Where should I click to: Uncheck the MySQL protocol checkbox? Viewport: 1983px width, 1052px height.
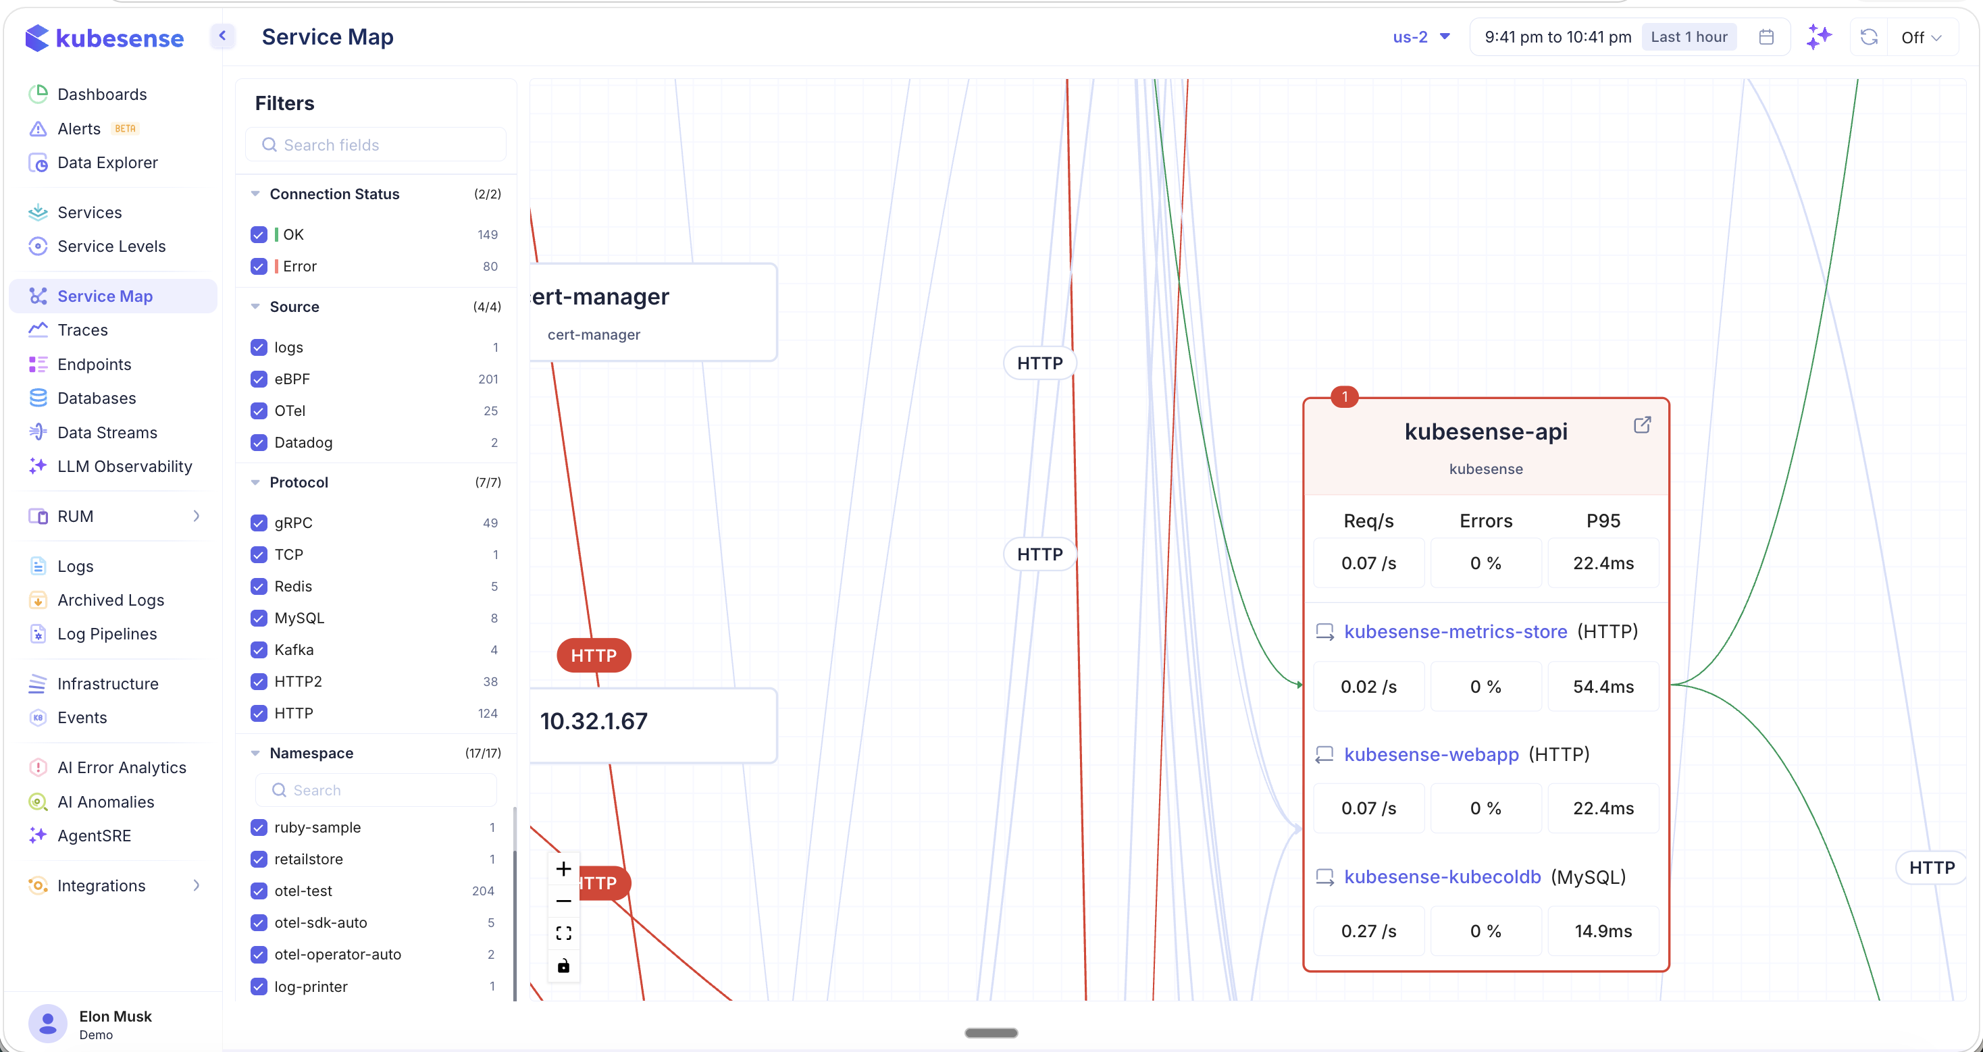259,618
